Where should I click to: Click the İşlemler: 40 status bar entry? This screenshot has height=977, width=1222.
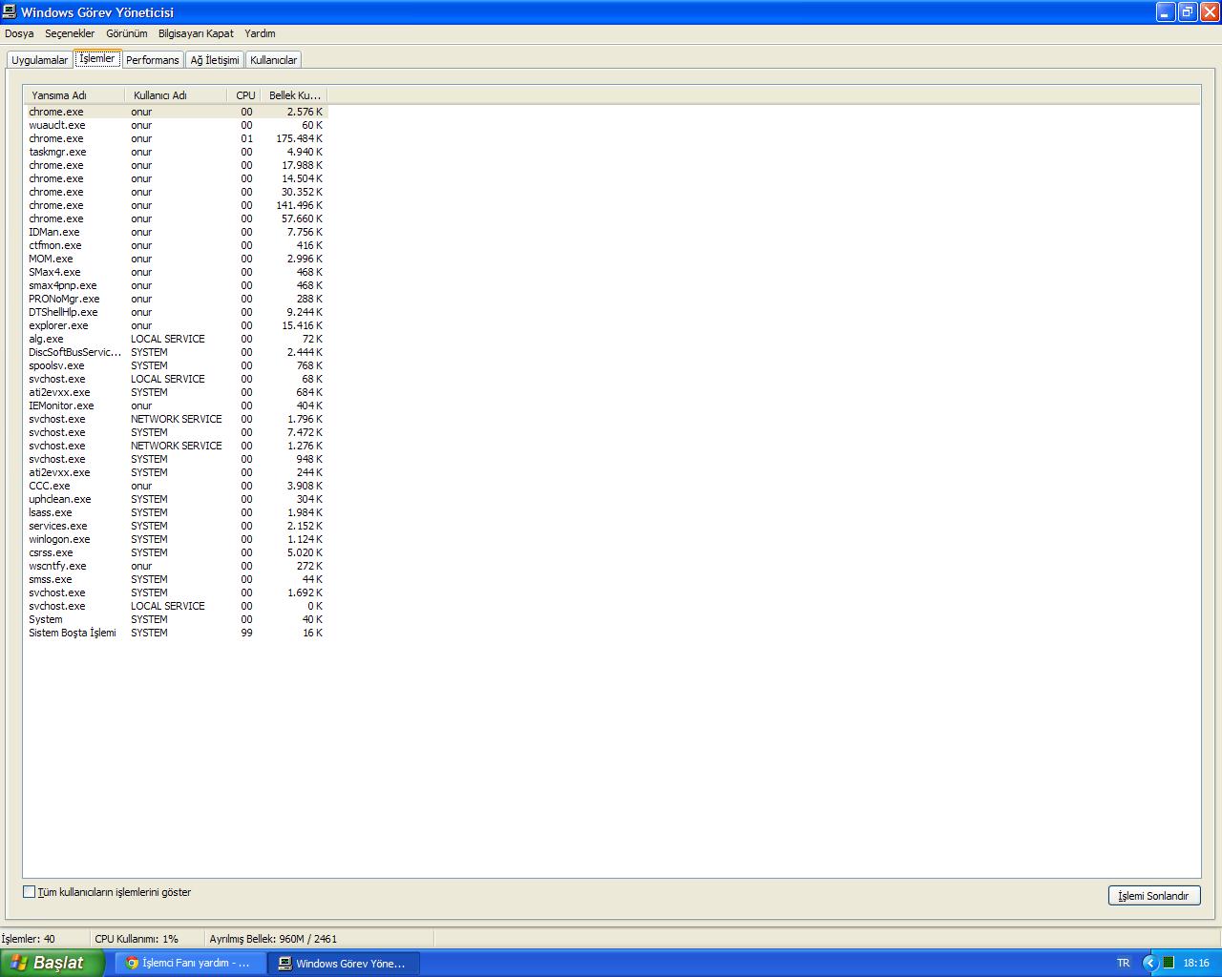44,939
